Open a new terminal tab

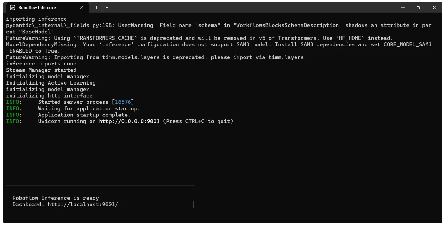tap(96, 7)
